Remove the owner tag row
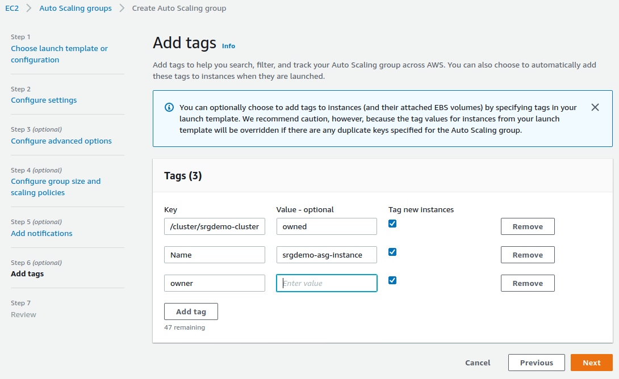Image resolution: width=619 pixels, height=379 pixels. 528,283
